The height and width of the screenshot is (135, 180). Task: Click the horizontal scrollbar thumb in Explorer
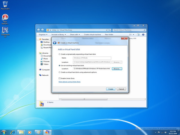[x=84, y=99]
